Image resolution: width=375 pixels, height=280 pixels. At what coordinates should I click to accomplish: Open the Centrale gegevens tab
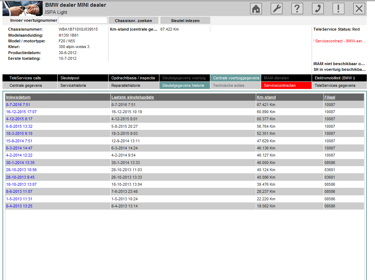pos(30,85)
